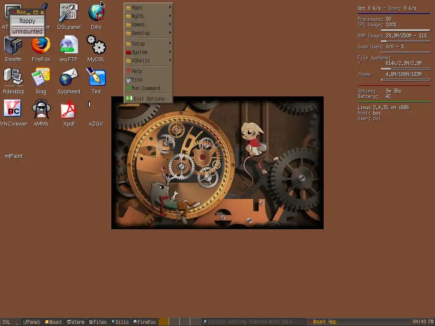Expand the MyDSL submenu
Image resolution: width=435 pixels, height=326 pixels.
pyautogui.click(x=148, y=16)
